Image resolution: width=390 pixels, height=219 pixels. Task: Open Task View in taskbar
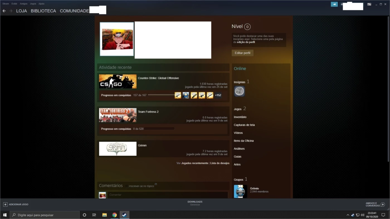click(94, 215)
